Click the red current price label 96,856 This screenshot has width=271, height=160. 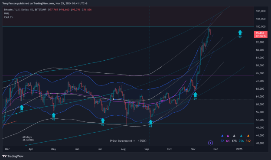(x=261, y=34)
